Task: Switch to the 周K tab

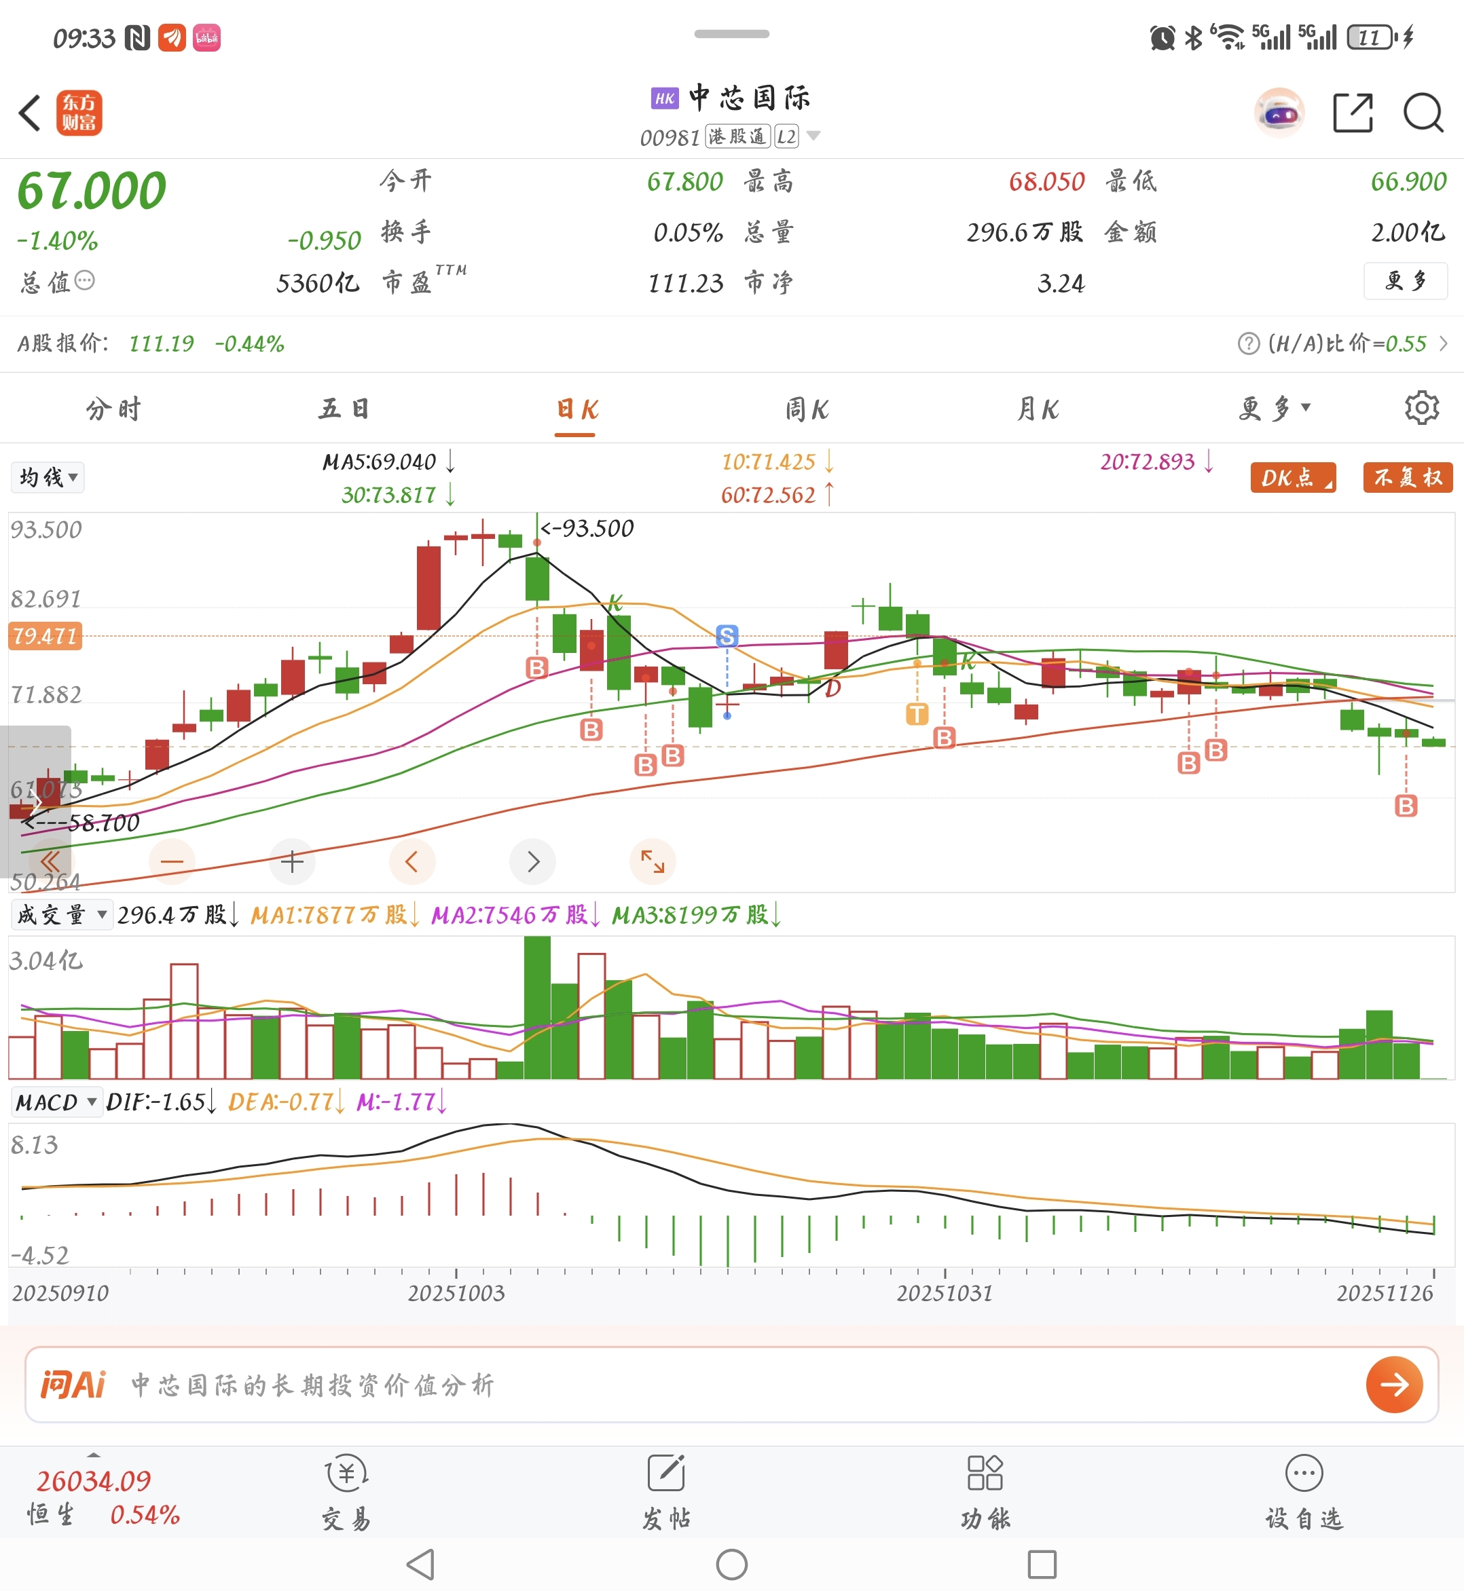Action: click(807, 409)
